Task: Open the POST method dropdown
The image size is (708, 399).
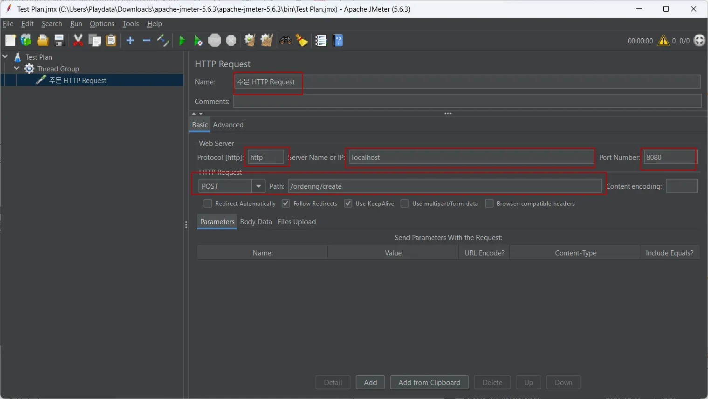Action: [259, 186]
